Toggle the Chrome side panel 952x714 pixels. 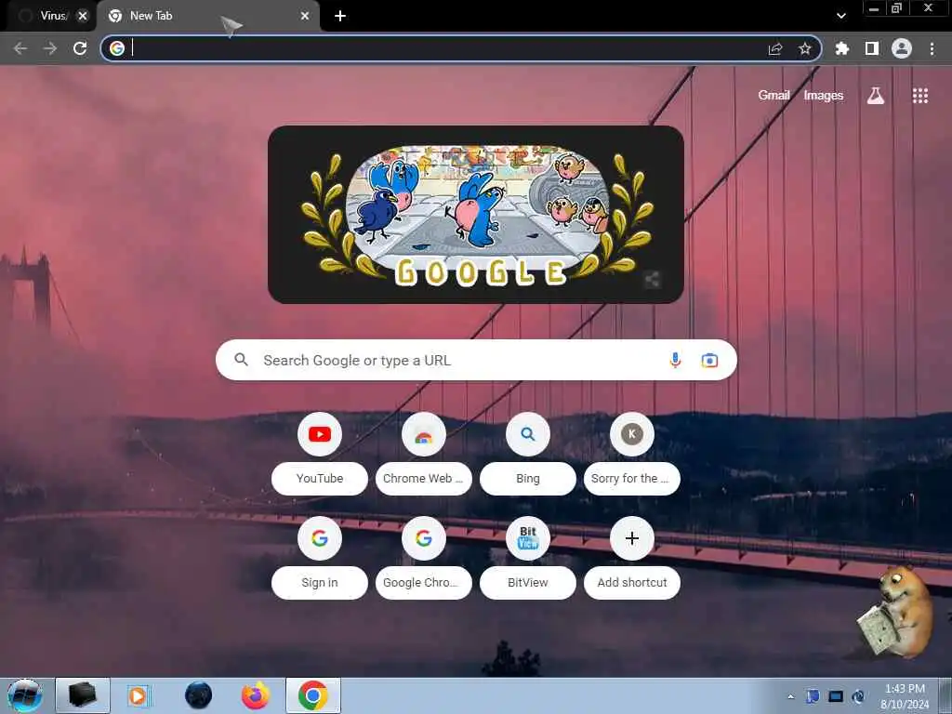tap(872, 48)
